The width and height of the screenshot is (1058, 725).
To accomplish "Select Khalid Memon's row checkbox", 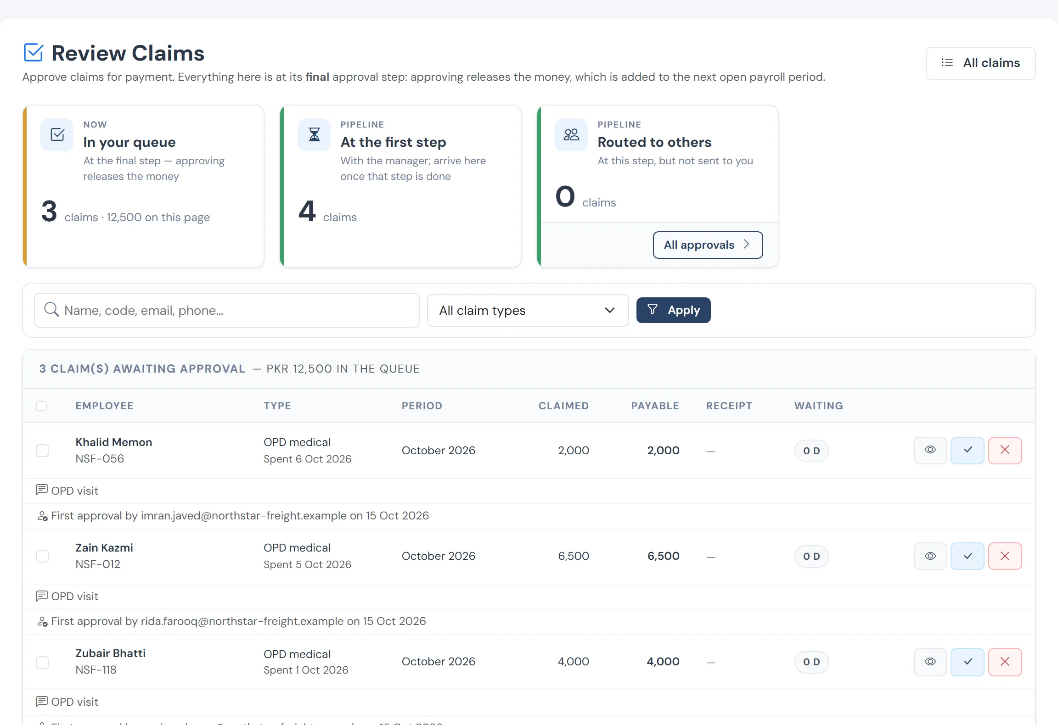I will pos(42,451).
